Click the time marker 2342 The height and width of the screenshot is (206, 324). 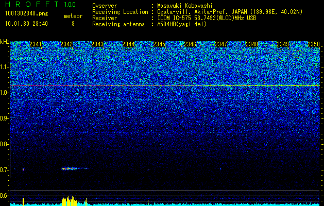[x=66, y=44]
